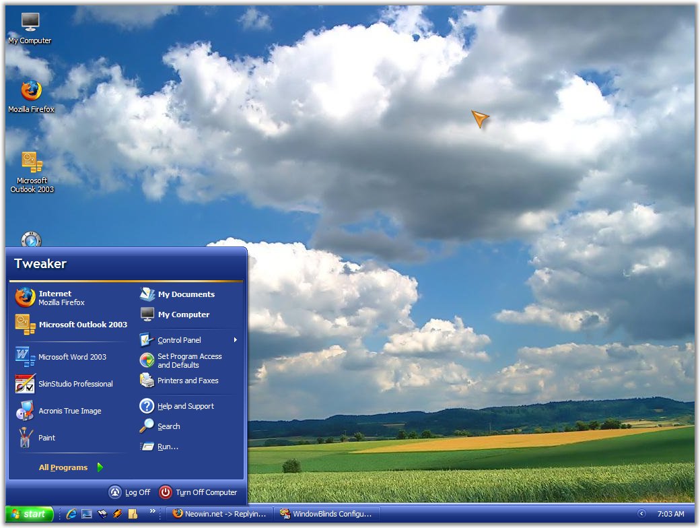Click the start button
The width and height of the screenshot is (700, 528).
pyautogui.click(x=30, y=514)
